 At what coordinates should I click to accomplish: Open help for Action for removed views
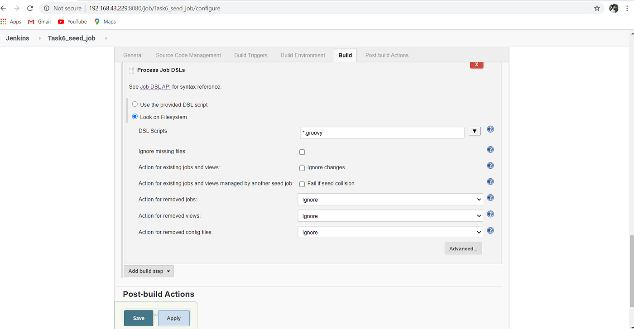click(490, 214)
